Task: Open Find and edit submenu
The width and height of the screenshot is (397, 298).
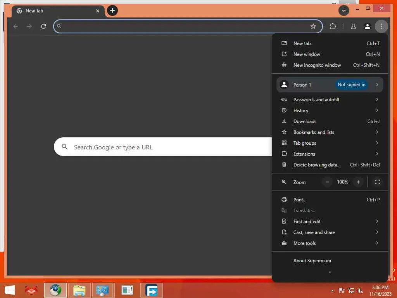Action: pos(330,222)
